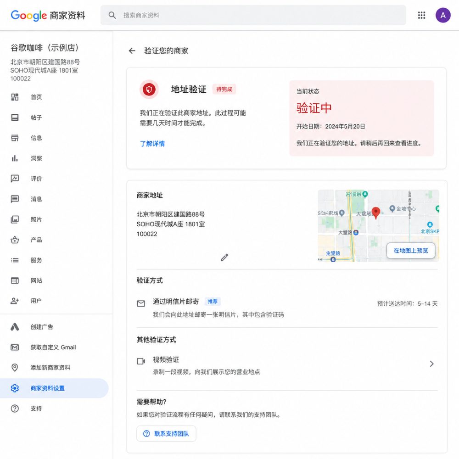Click the 帖子 icon in sidebar
459x459 pixels.
(15, 118)
